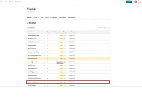Click the Create button
Image resolution: width=142 pixels, height=106 pixels.
point(129,2)
